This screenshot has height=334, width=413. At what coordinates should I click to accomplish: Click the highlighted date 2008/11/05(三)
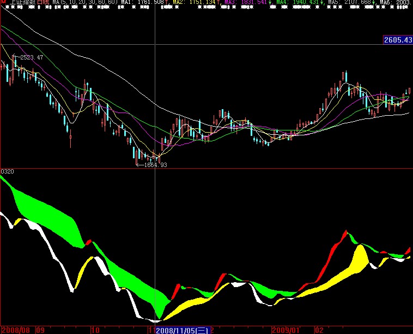183,330
